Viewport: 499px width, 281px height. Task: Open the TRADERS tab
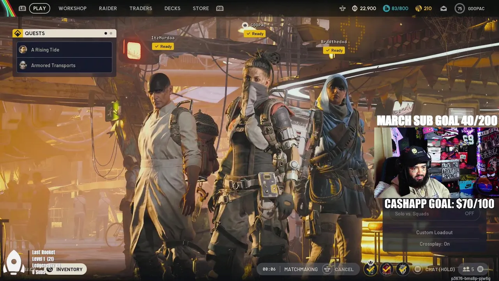click(x=141, y=8)
